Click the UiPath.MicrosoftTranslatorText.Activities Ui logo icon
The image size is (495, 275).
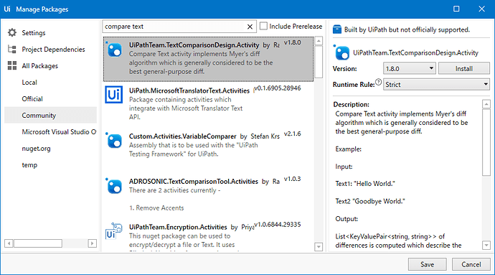coord(113,95)
